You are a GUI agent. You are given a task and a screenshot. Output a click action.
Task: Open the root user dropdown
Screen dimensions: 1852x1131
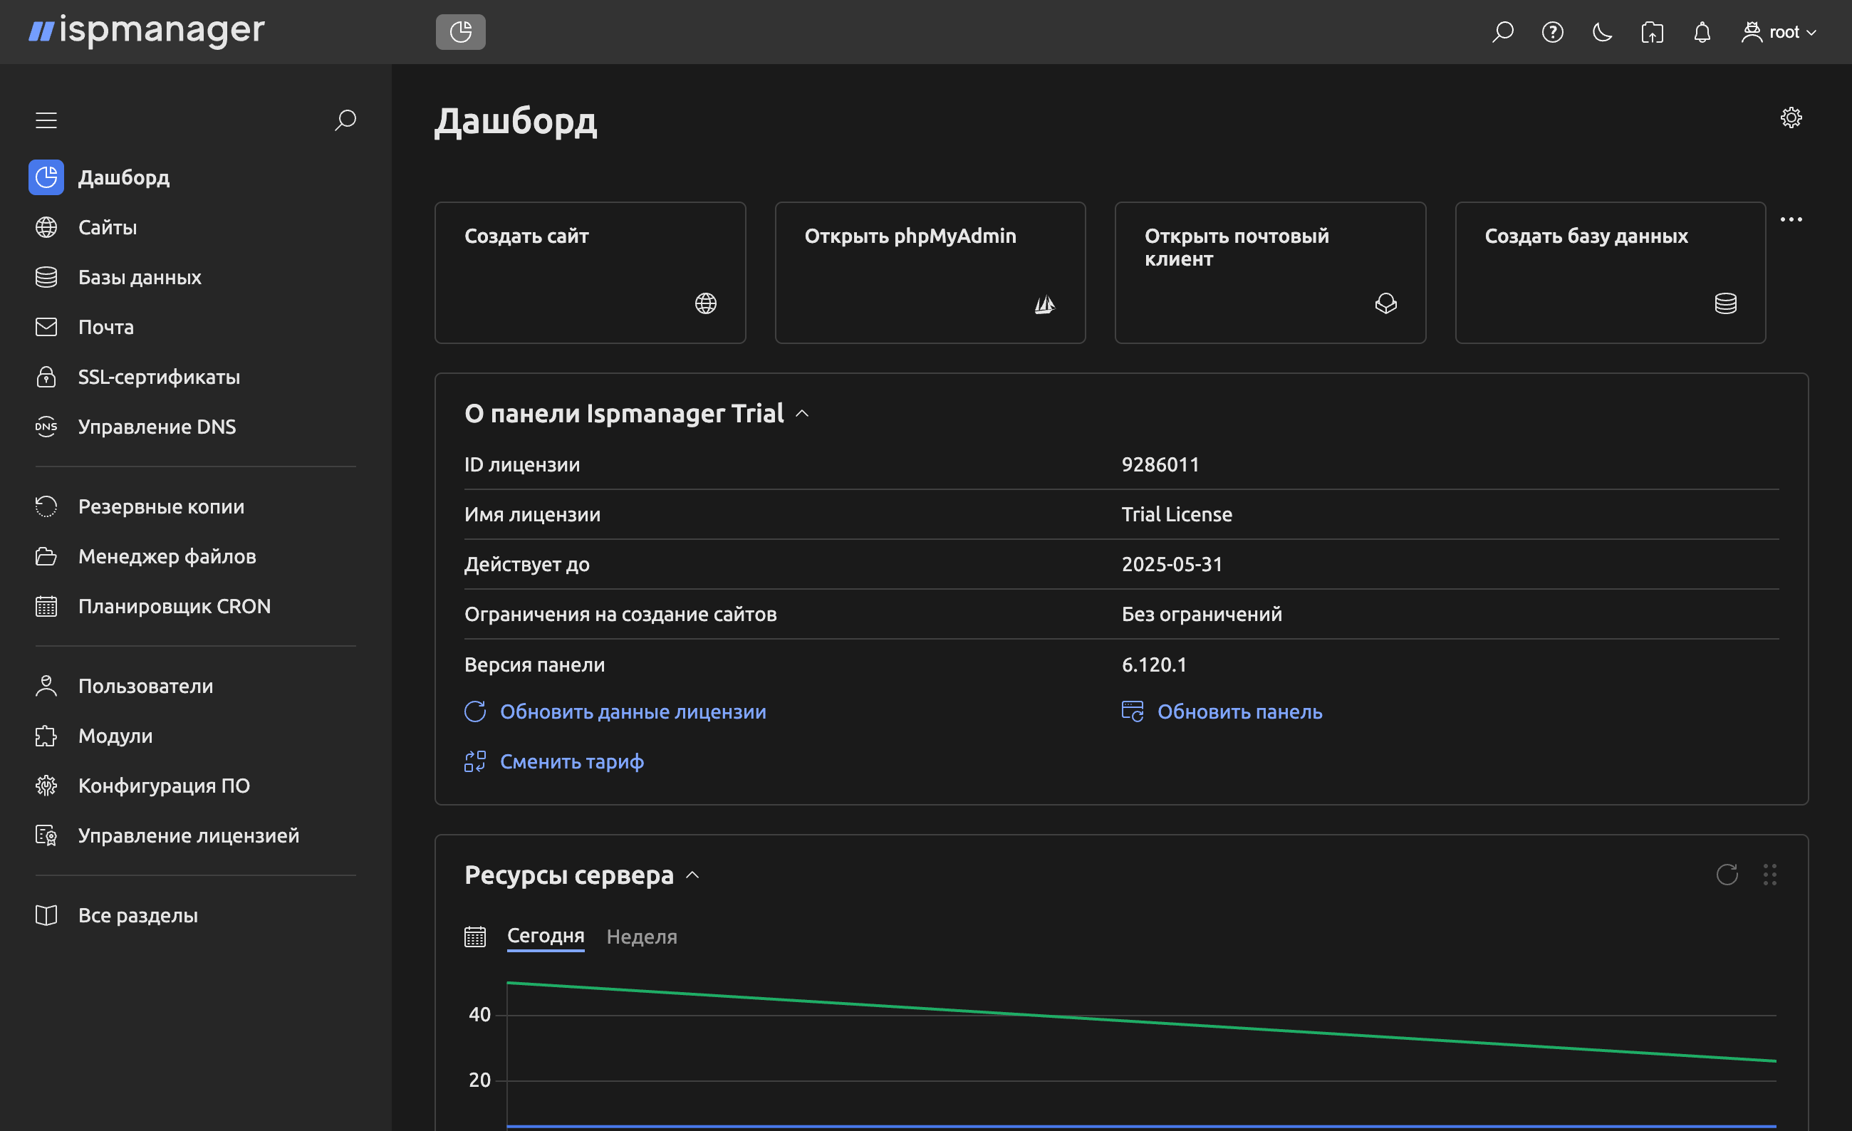(1779, 31)
